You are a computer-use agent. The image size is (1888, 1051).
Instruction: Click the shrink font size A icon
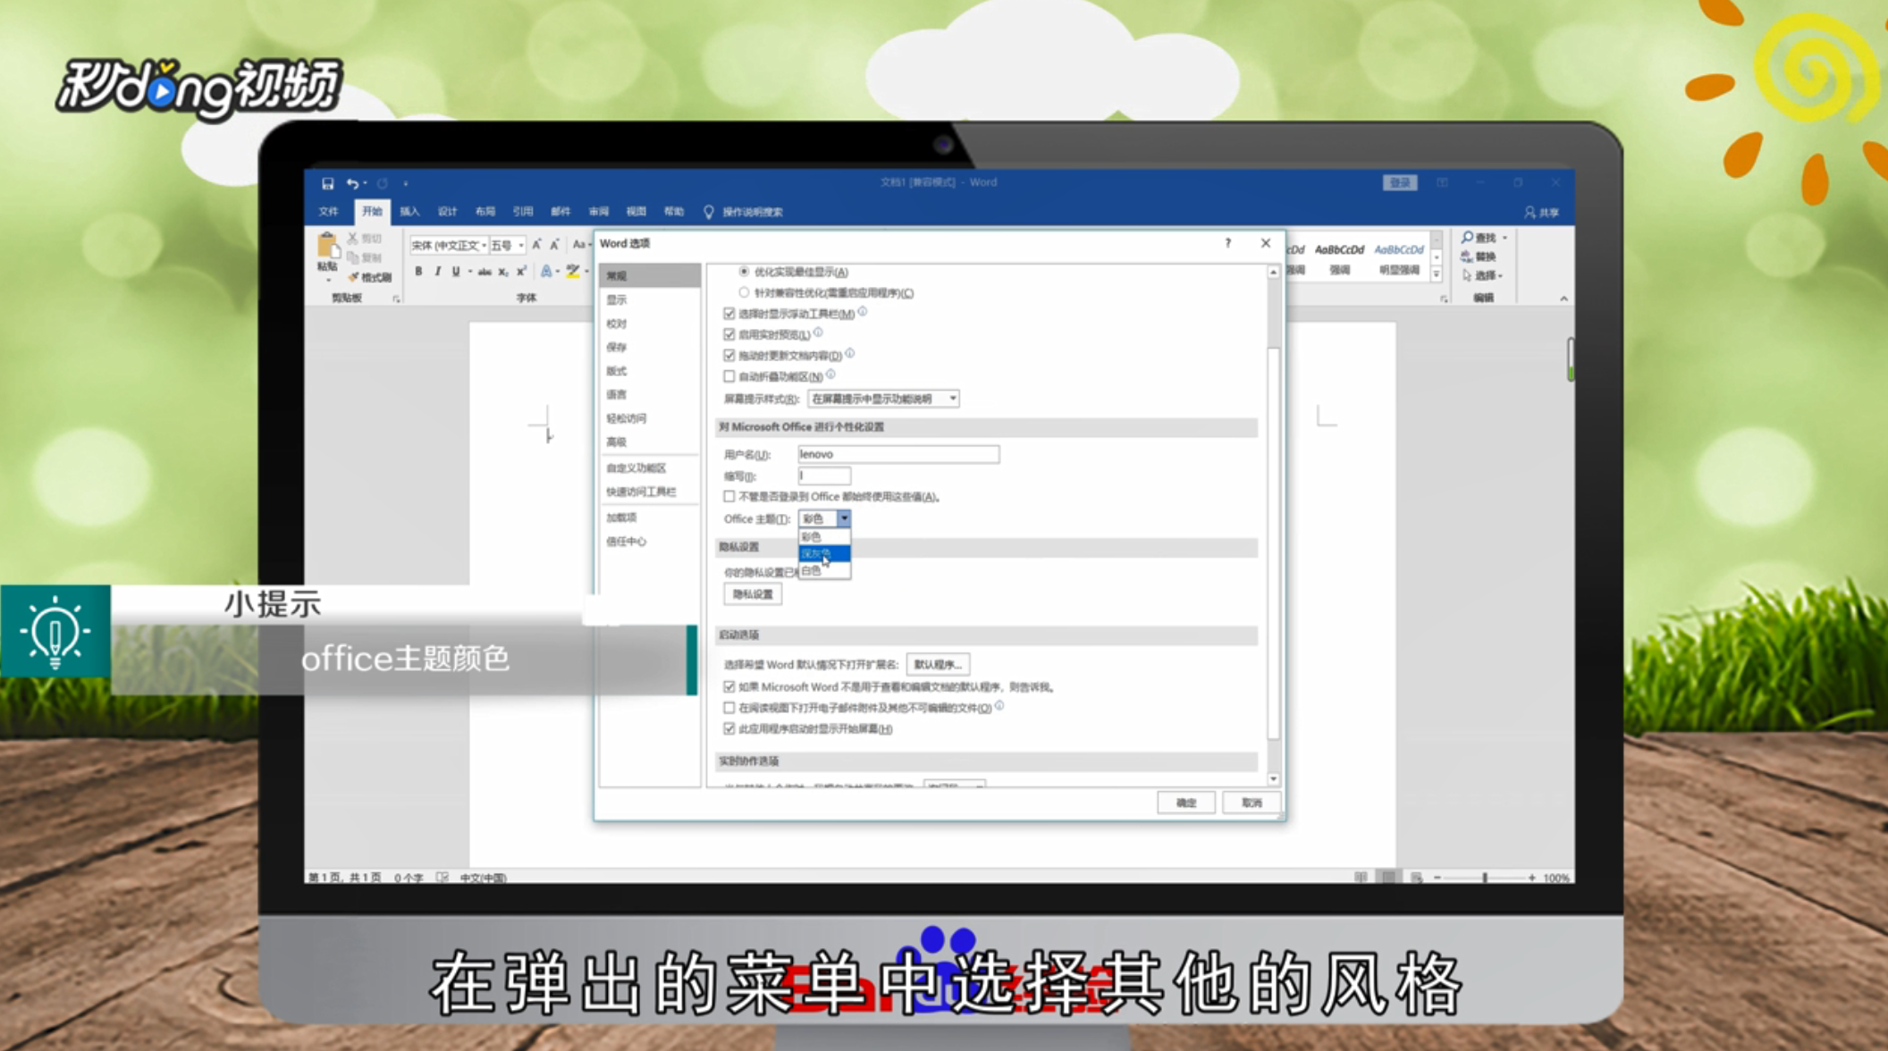[x=554, y=245]
